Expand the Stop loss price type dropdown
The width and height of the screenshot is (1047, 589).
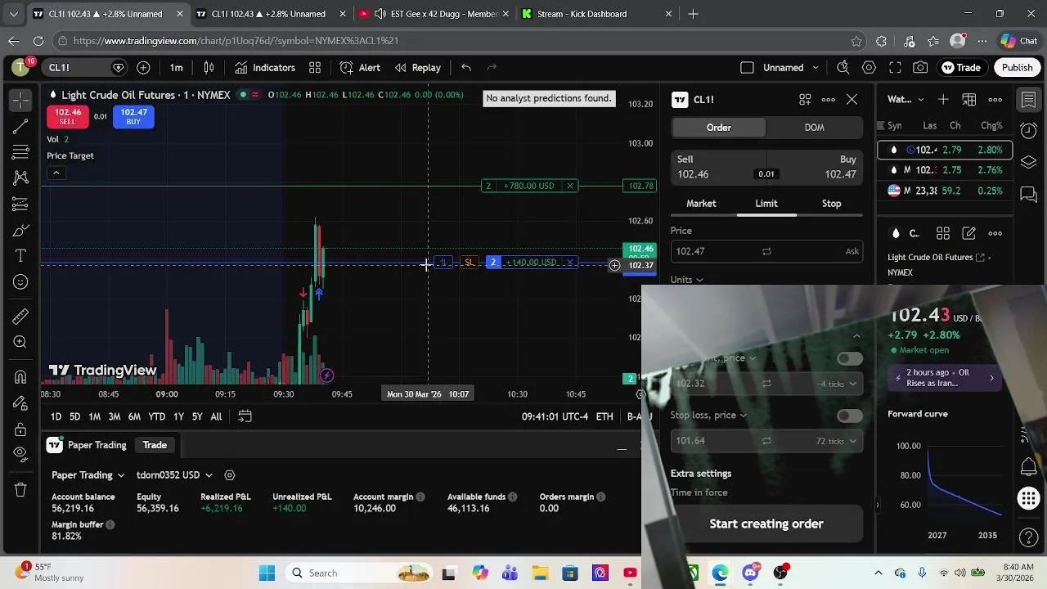[708, 416]
